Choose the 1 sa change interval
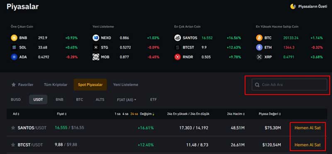Screen dimensions: 332x154 (117, 114)
